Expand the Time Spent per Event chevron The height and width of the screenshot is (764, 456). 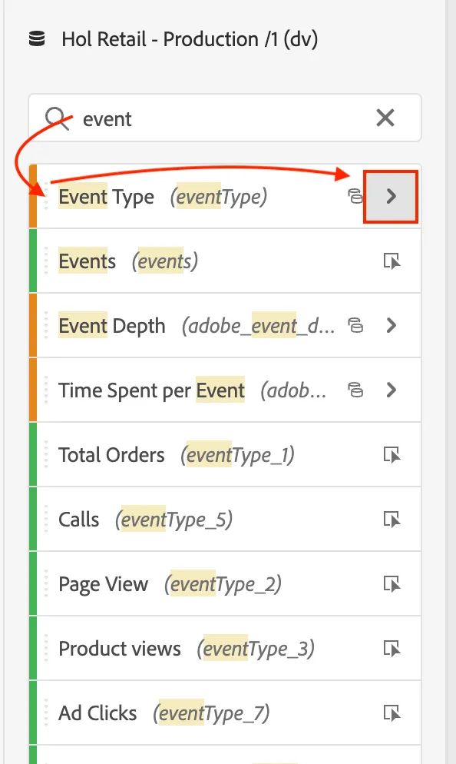[x=391, y=390]
